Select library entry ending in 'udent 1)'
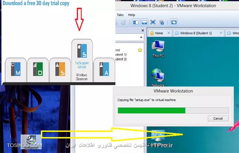Image resolution: width=239 pixels, height=153 pixels. [121, 55]
